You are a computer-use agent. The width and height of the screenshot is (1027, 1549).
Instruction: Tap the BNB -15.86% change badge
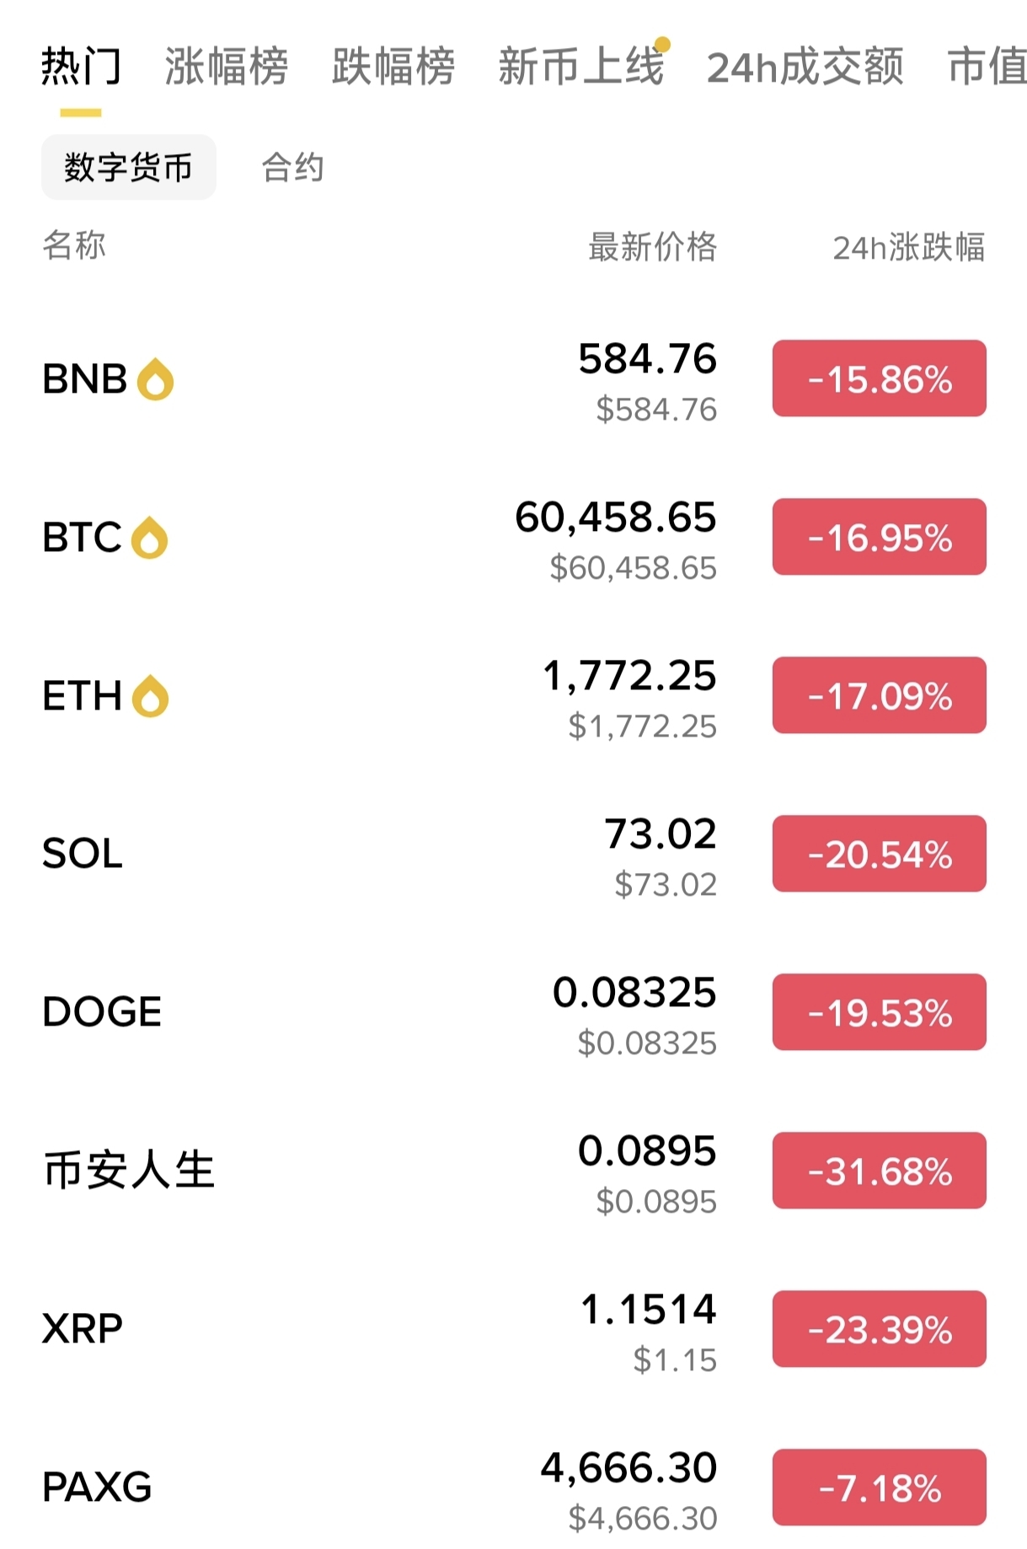click(879, 378)
